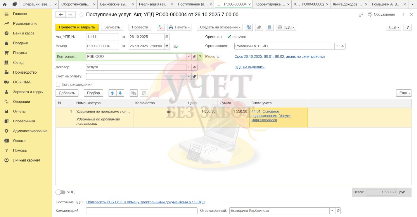Switch to the Банковские выписки tab
Image resolution: width=417 pixels, height=217 pixels.
click(x=116, y=4)
